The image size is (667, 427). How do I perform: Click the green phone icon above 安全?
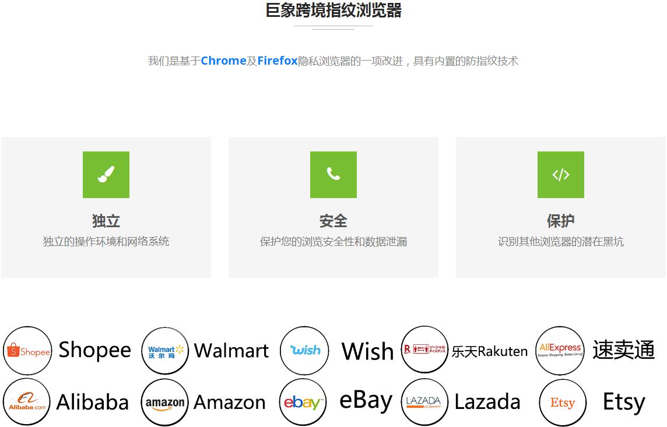click(333, 175)
